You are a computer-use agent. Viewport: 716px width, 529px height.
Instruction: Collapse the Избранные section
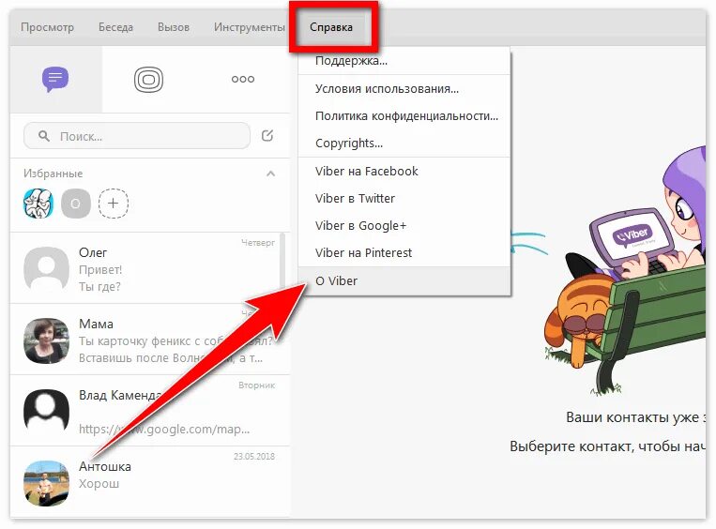[271, 174]
